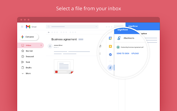Screen dimensions: 177x111
Task: Open search options dropdown arrow
Action: 96,27
